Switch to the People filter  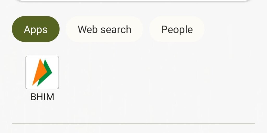[177, 29]
